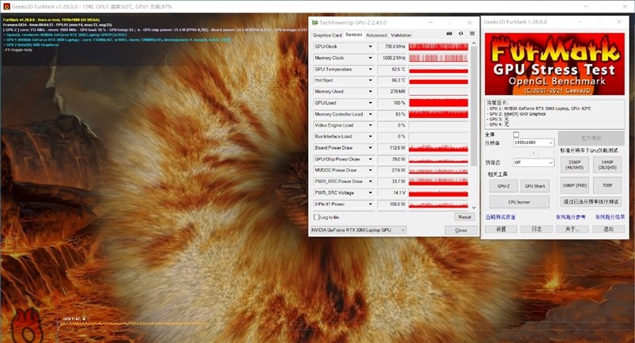Open the Memory Clock sensor dropdown arrow
This screenshot has width=635, height=343.
coord(370,58)
